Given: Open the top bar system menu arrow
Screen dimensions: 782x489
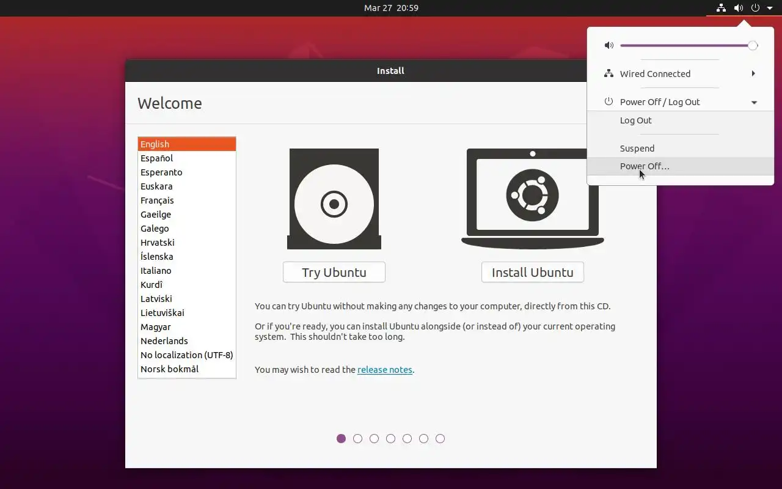Looking at the screenshot, I should [770, 8].
